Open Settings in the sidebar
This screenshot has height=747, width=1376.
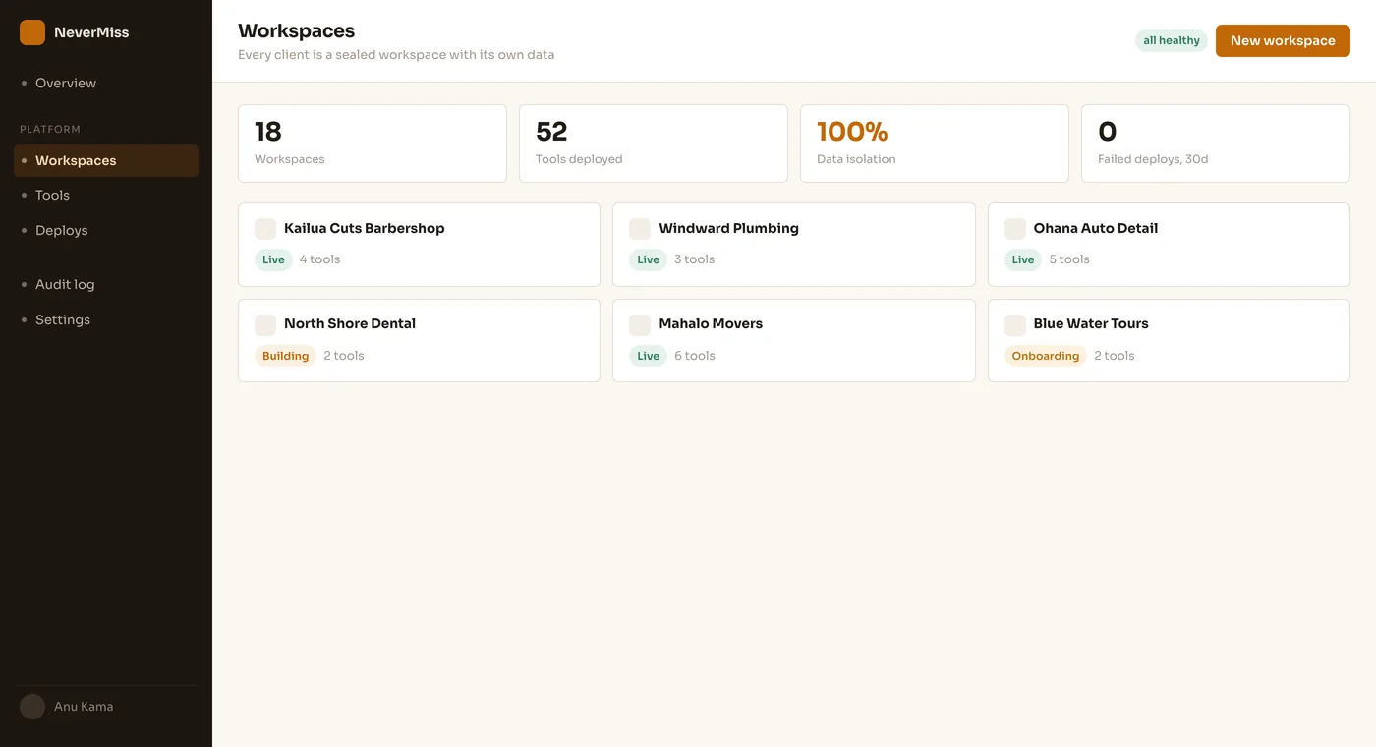106,320
